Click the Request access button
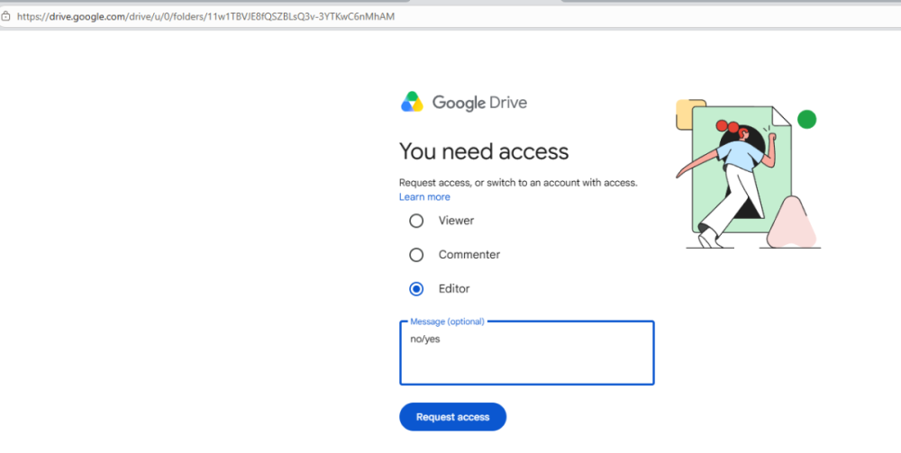This screenshot has height=453, width=901. pos(453,417)
